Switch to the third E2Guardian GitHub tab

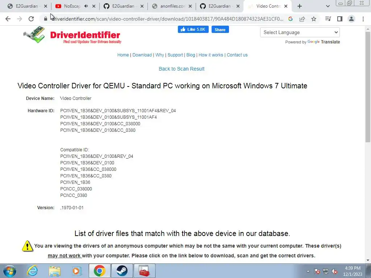tap(220, 6)
